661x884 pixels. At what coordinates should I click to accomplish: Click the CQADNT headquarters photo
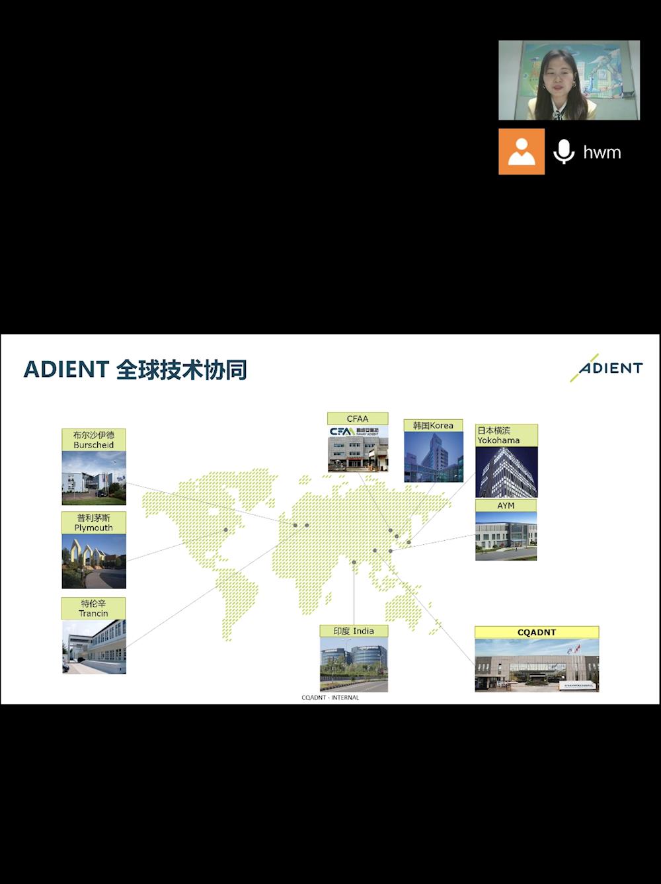click(x=537, y=665)
